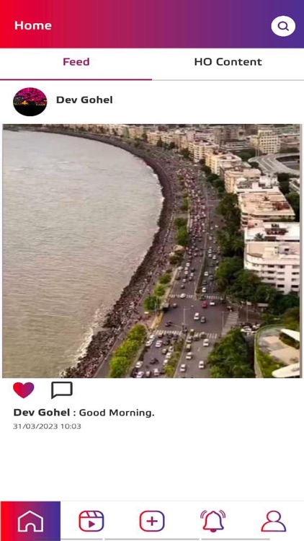Tap blank white area below the timestamp
The height and width of the screenshot is (541, 304).
[x=152, y=466]
